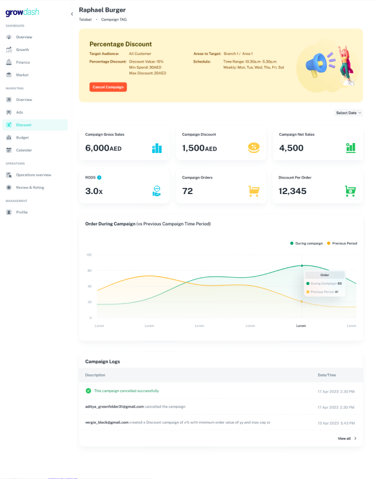The image size is (376, 479).
Task: Click the Campaign Discount percent coin icon
Action: click(254, 148)
